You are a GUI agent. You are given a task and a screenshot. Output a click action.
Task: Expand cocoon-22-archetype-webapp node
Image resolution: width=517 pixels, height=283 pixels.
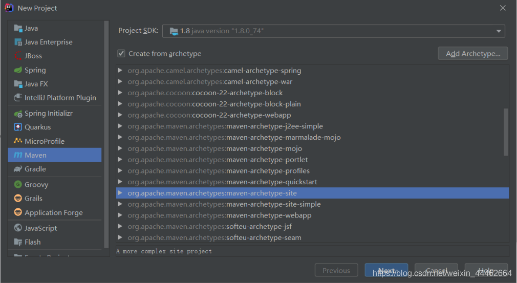click(x=120, y=115)
